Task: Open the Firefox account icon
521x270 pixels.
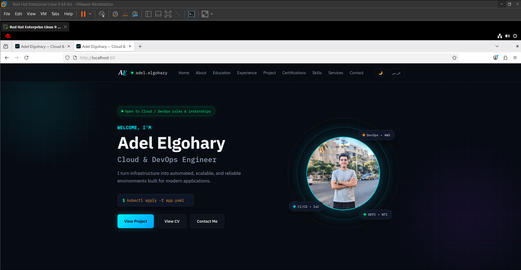Action: [495, 58]
